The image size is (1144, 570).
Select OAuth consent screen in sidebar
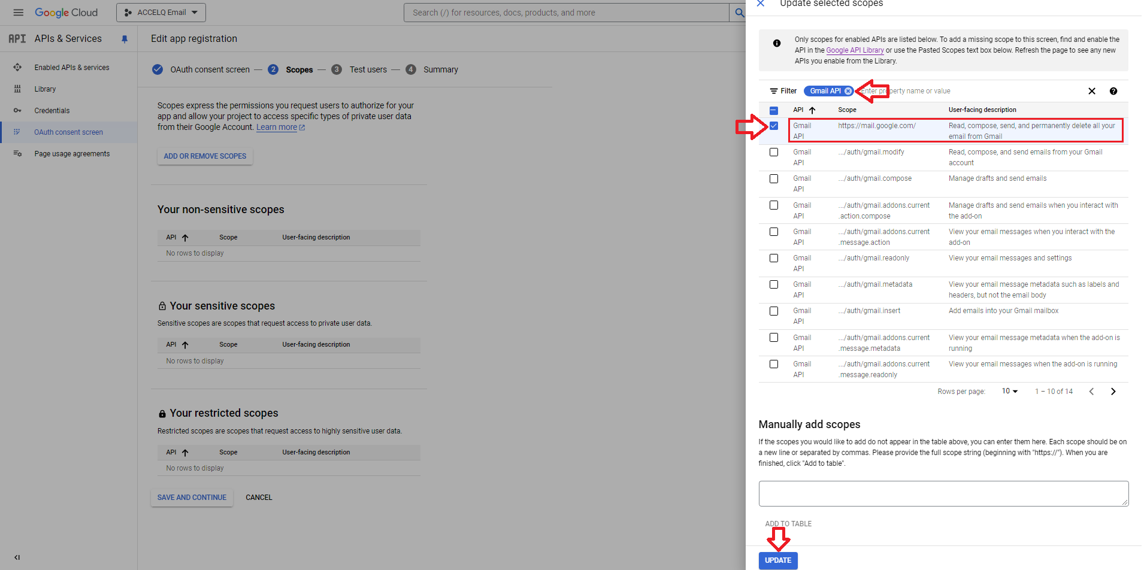click(x=68, y=132)
